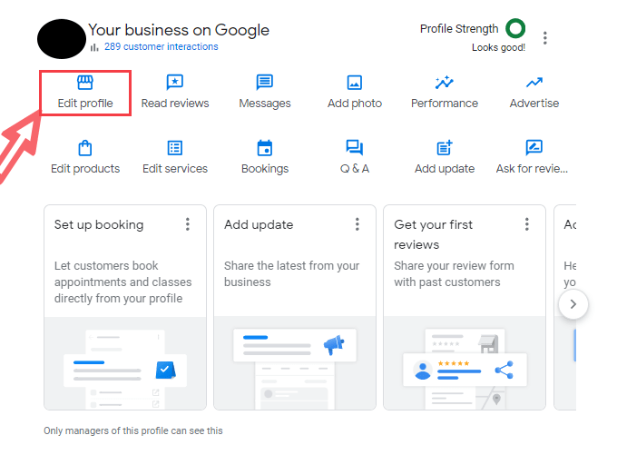Open the Bookings calendar icon
617x455 pixels.
[x=265, y=148]
